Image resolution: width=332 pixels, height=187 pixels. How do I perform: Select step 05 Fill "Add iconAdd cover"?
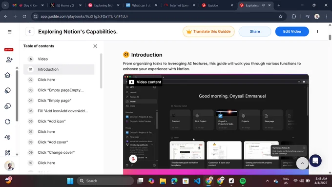(x=59, y=111)
